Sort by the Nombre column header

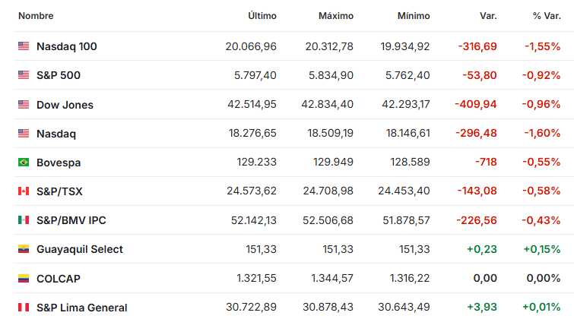click(36, 16)
